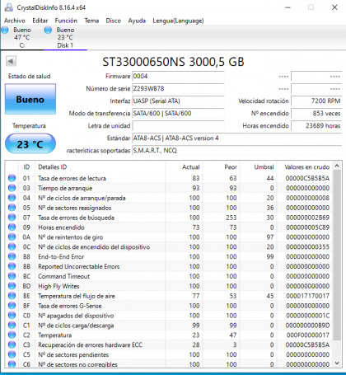This screenshot has height=375, width=346.
Task: Click the empty Letra de unidad field
Action: point(178,125)
